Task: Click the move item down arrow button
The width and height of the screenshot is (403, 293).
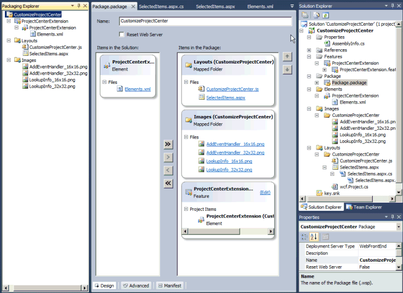Action: tap(287, 70)
